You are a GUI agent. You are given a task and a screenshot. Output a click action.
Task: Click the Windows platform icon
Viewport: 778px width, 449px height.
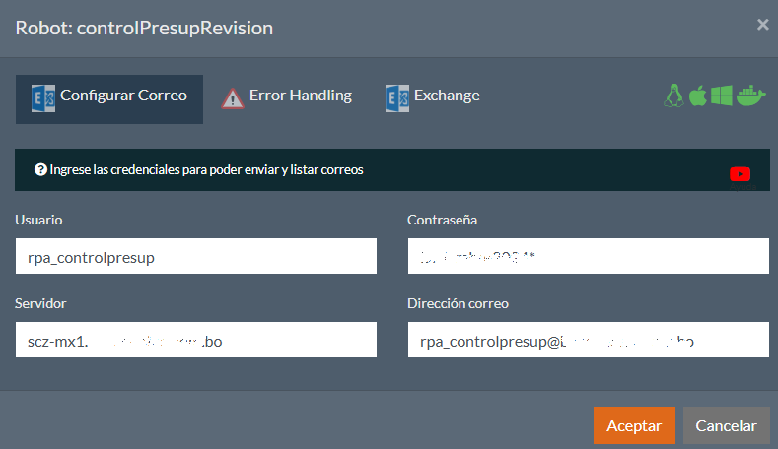point(722,96)
